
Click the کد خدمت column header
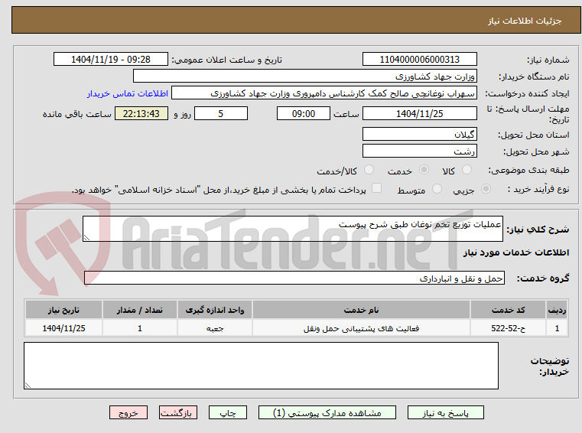tap(508, 310)
